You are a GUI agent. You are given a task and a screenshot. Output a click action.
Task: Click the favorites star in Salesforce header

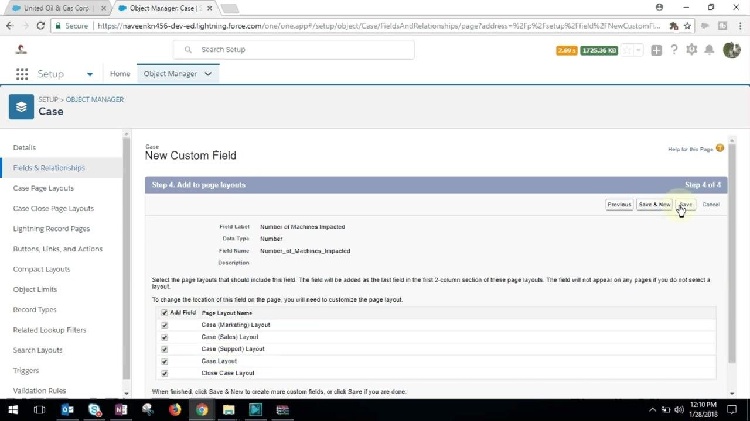point(627,50)
